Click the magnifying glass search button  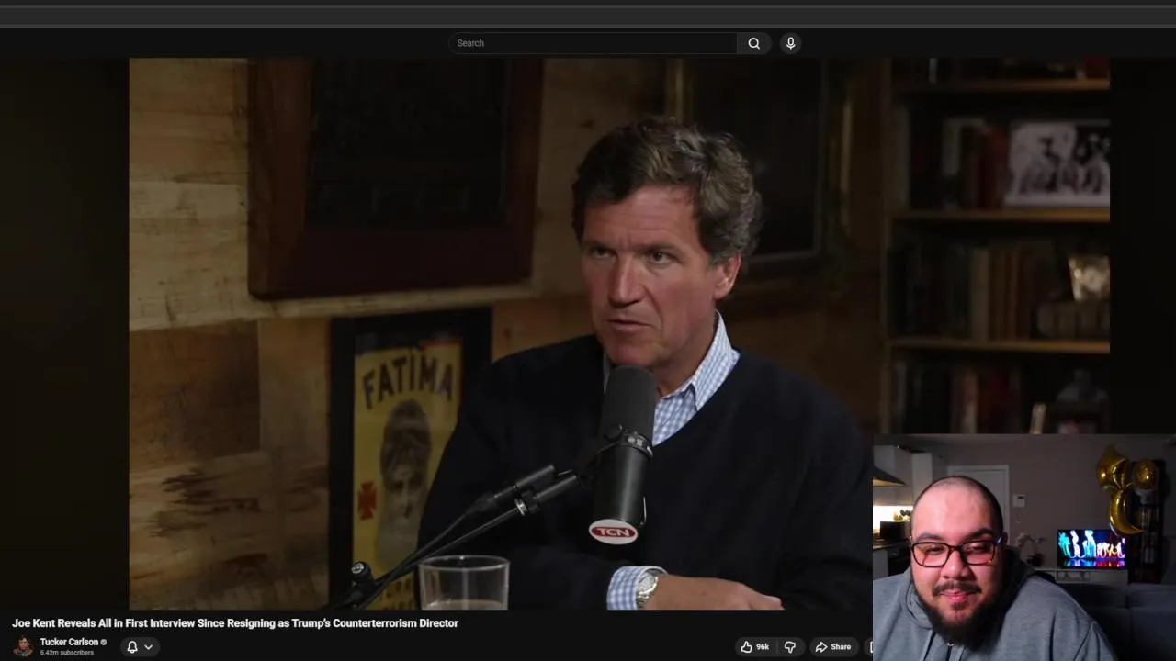[x=754, y=43]
